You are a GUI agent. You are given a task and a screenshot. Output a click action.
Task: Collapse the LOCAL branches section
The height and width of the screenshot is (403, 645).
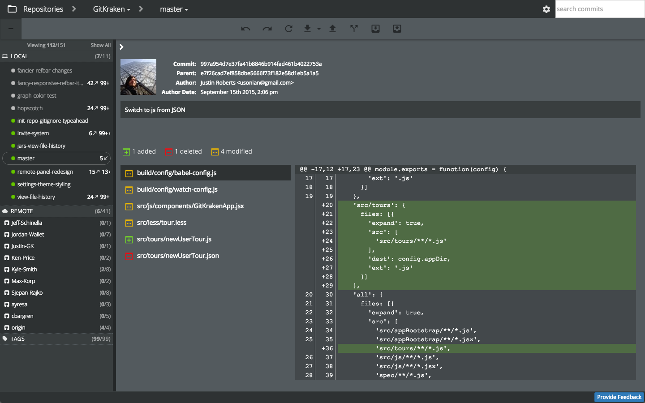(x=56, y=56)
